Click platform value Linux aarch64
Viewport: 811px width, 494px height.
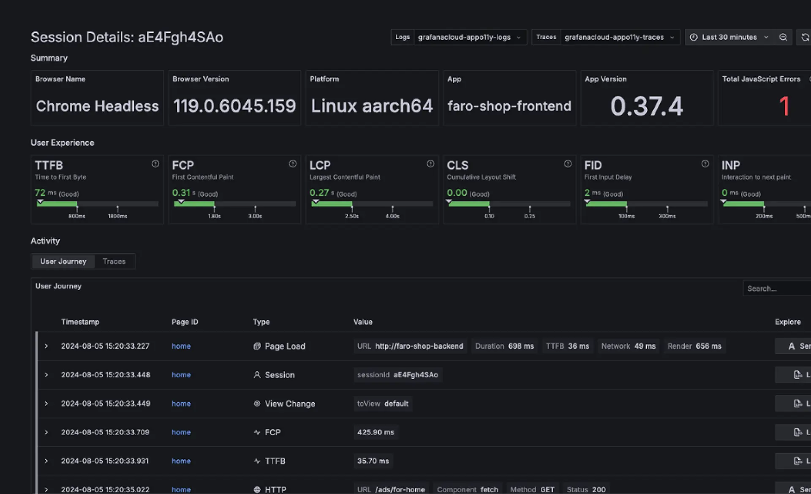click(372, 106)
